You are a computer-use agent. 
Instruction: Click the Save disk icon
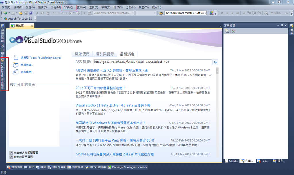(x=26, y=13)
